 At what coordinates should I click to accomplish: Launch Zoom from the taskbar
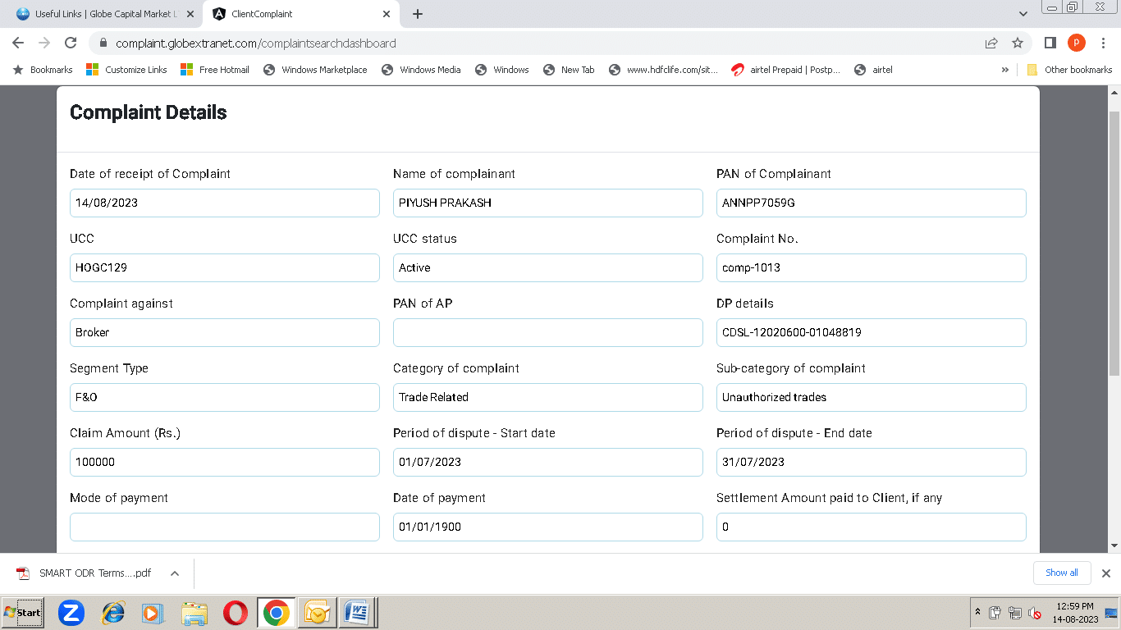[x=71, y=613]
